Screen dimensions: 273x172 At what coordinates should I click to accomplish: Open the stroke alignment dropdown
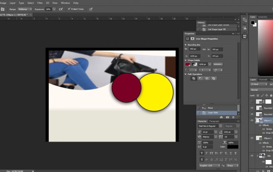[x=191, y=70]
